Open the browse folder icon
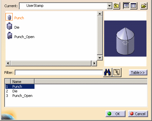 (x=144, y=6)
